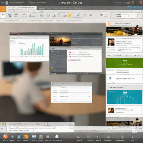Screen dimensions: 143x143
Task: Open the woman's portrait thumbnail in right sidebar
Action: coord(111,42)
